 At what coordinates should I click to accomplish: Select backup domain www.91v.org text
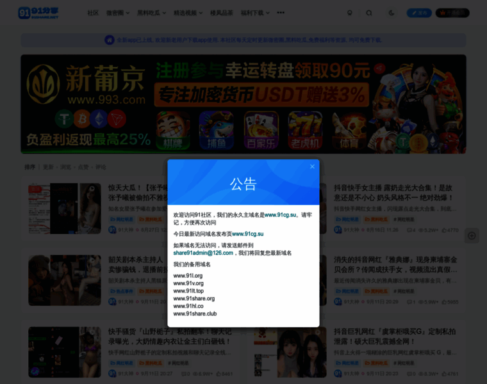[x=188, y=283]
